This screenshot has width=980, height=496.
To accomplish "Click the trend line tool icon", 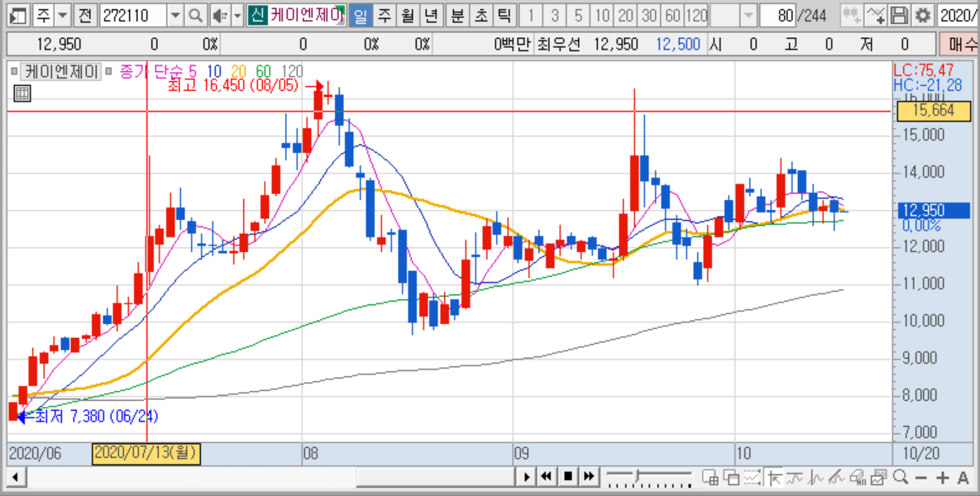I will (x=795, y=478).
